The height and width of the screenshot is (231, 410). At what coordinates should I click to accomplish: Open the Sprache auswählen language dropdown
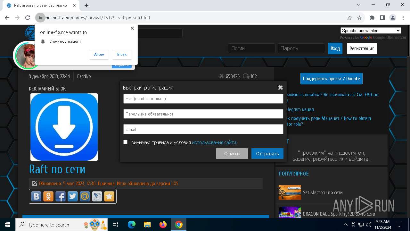coord(371,30)
